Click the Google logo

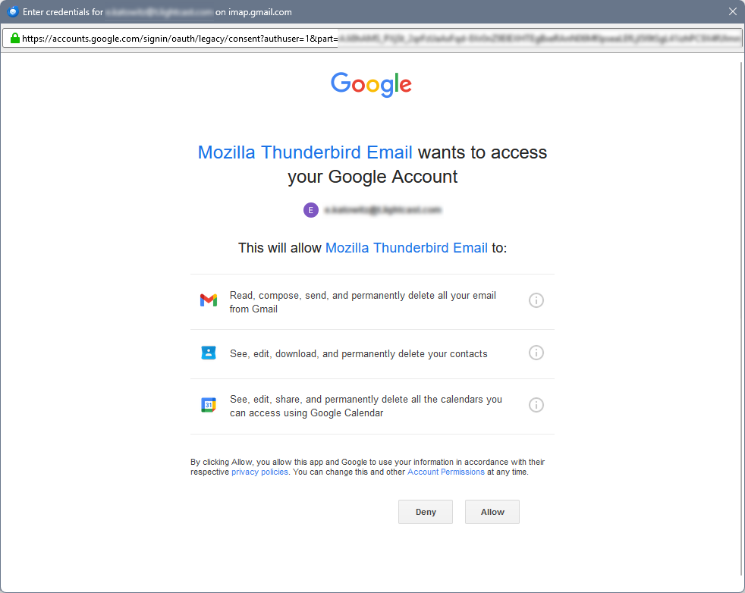point(371,84)
